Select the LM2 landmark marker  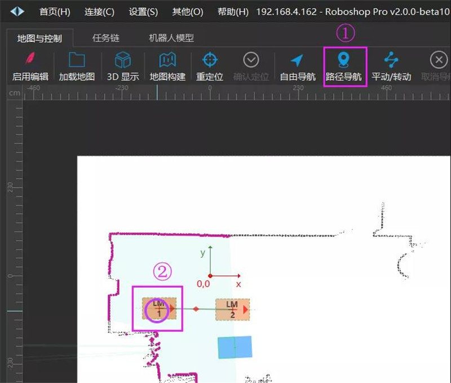(231, 308)
